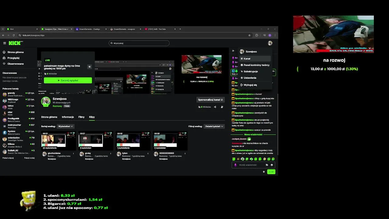Open Chrome three-dot menu

click(275, 35)
